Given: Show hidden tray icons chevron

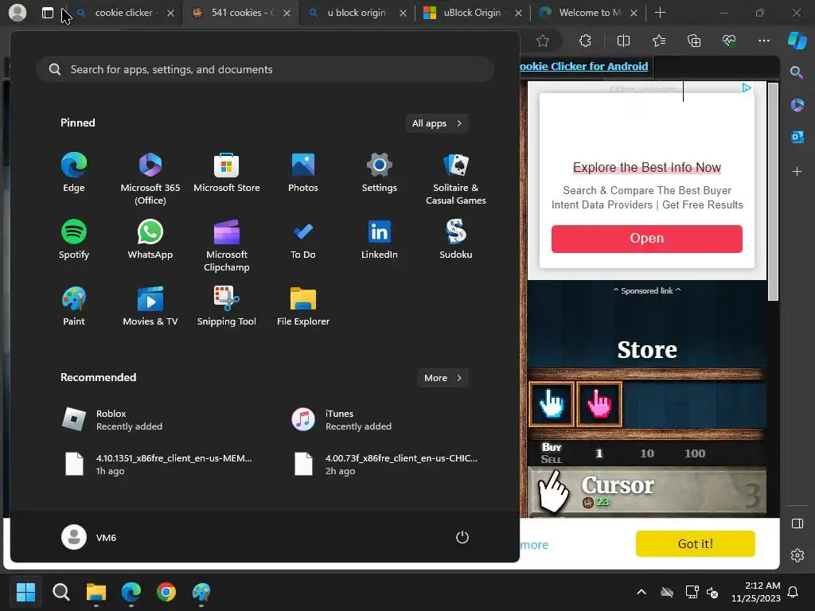Looking at the screenshot, I should click(641, 592).
